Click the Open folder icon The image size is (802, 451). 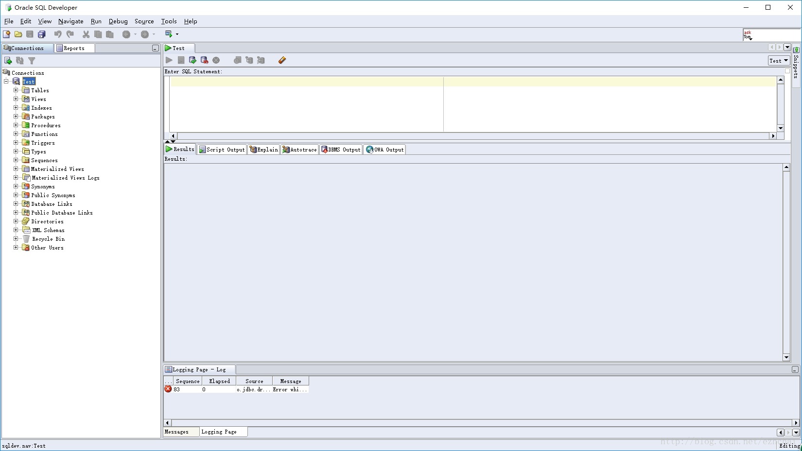click(x=18, y=34)
